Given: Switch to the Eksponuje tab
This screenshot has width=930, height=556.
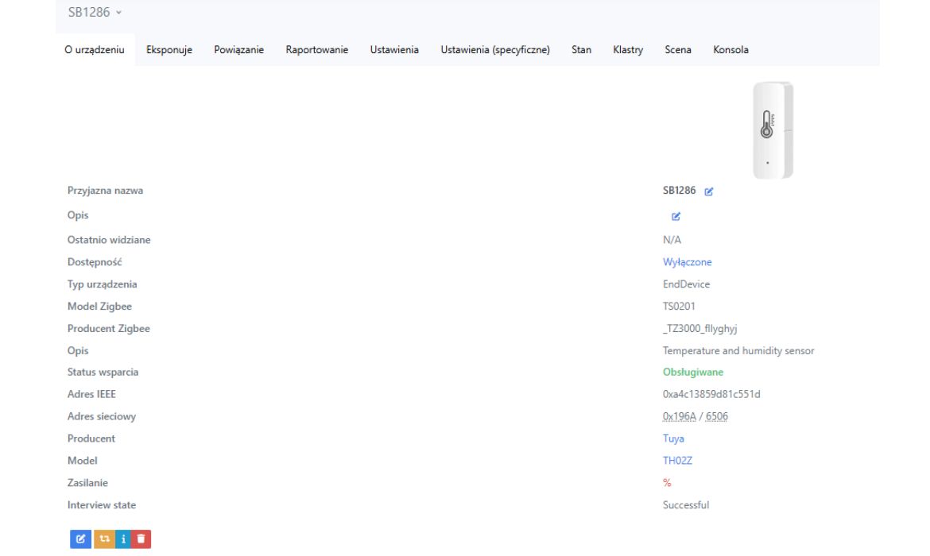Looking at the screenshot, I should click(169, 50).
